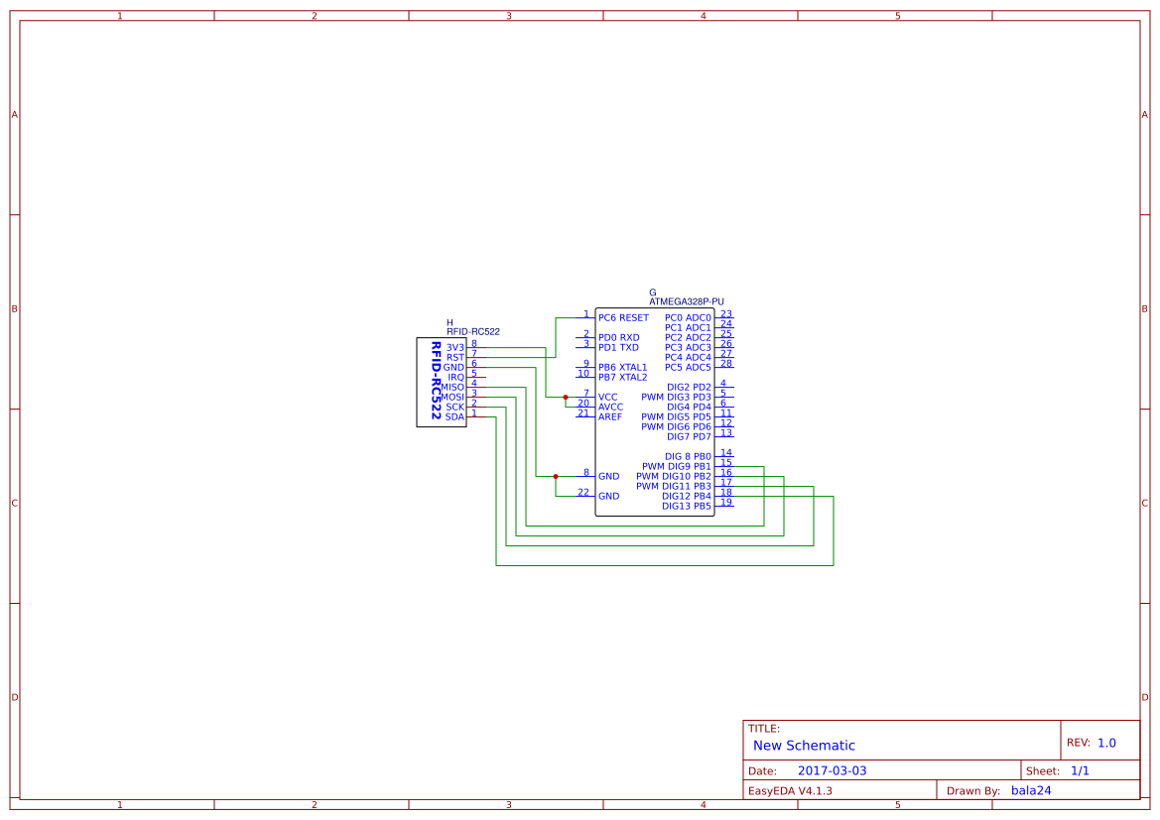Screen dimensions: 1160x820
Task: Click the Drawn By name bala24
Action: tap(1030, 789)
